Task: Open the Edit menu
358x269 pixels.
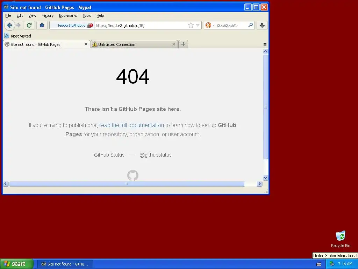Action: click(x=20, y=15)
